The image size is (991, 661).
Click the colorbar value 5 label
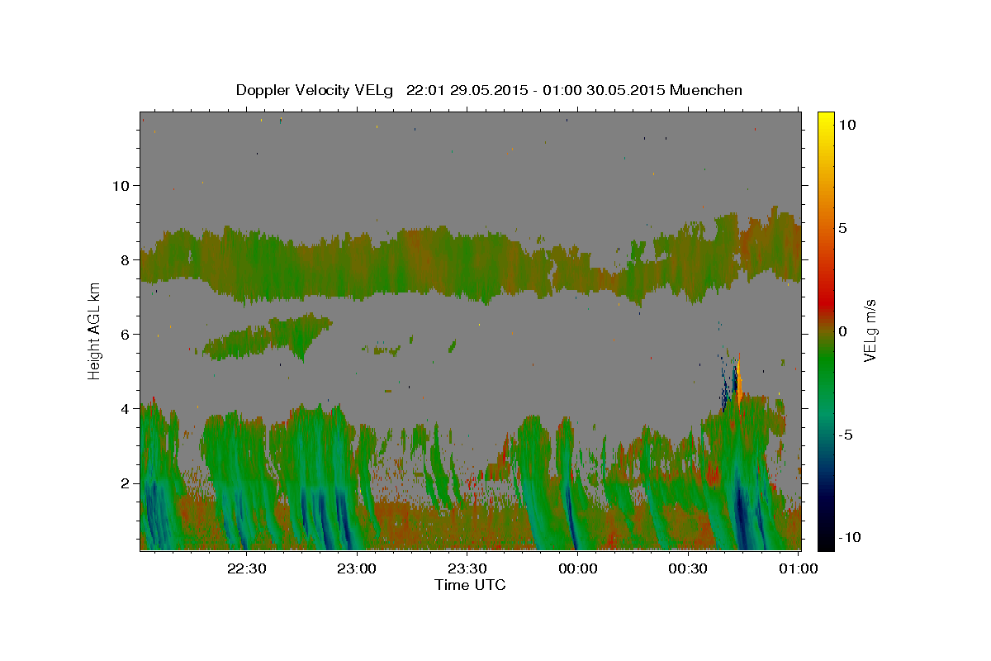[x=842, y=228]
